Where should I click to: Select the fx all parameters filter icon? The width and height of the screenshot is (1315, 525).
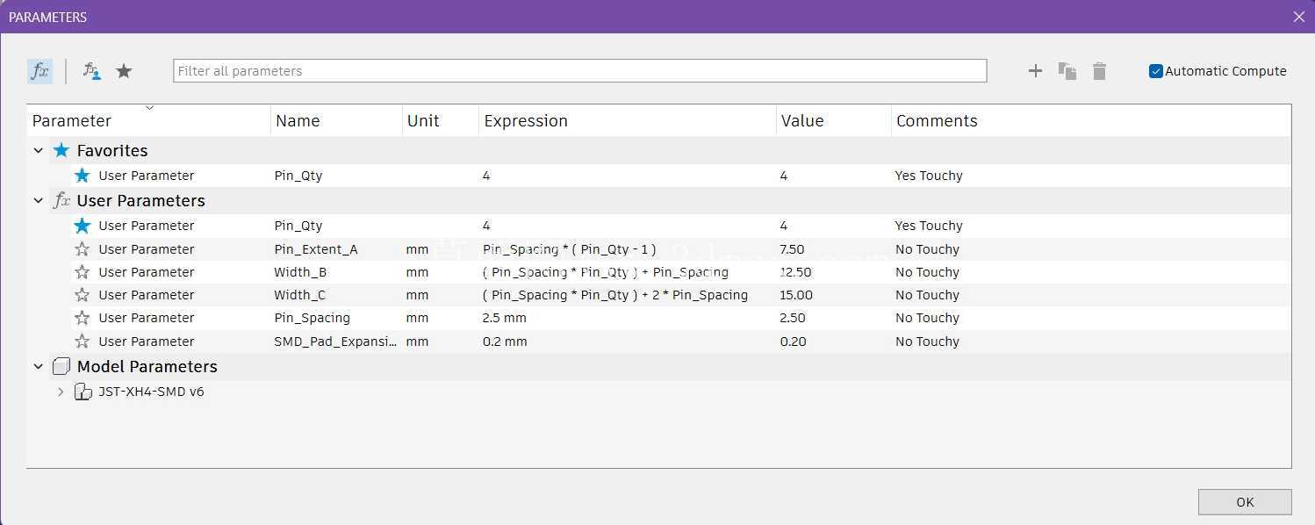click(40, 71)
